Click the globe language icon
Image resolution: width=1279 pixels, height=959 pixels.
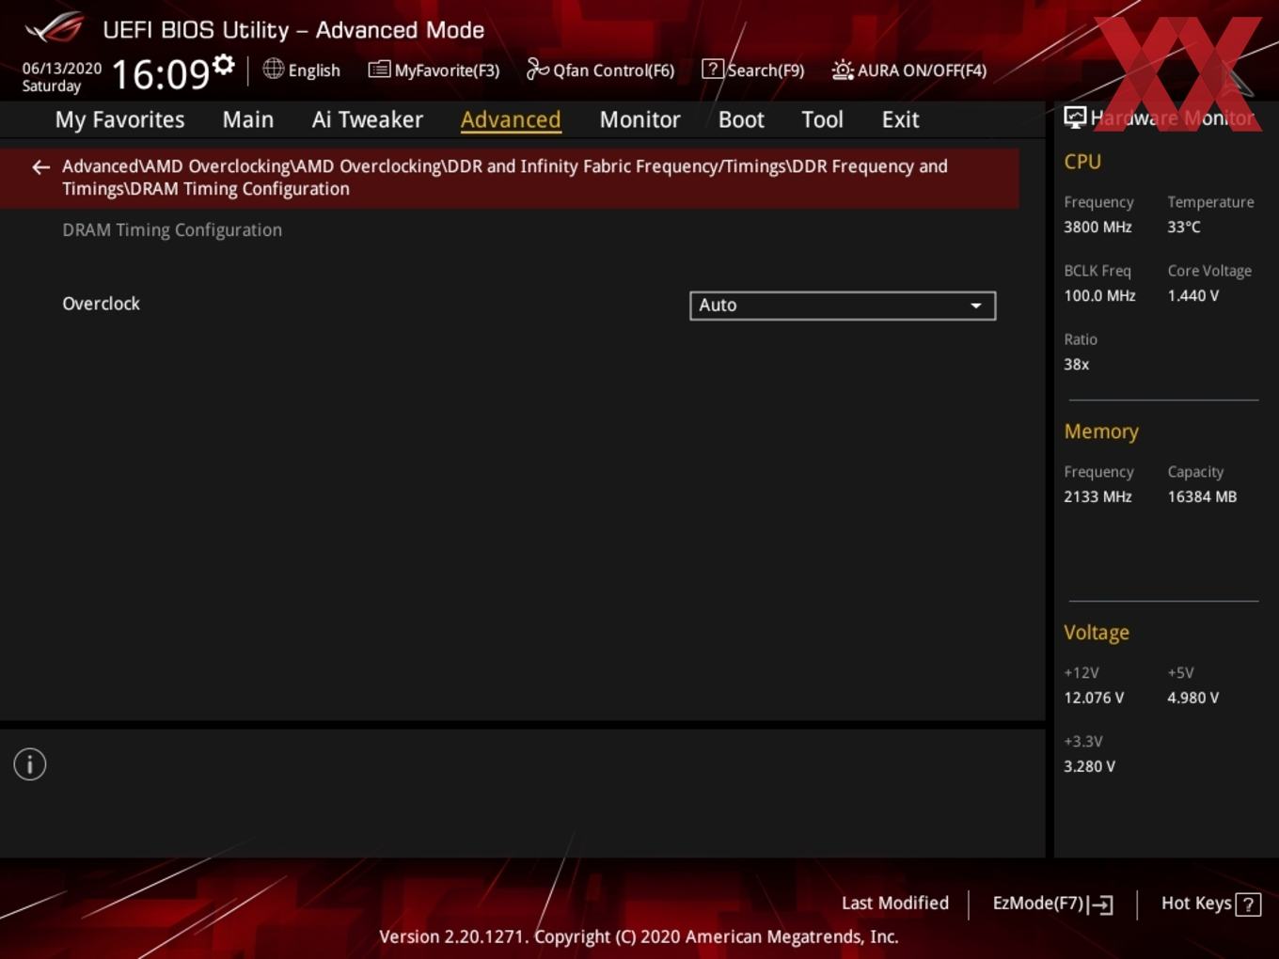click(x=273, y=69)
